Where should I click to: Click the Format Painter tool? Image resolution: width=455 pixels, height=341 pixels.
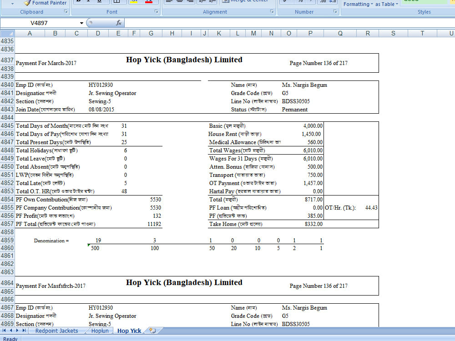click(45, 3)
